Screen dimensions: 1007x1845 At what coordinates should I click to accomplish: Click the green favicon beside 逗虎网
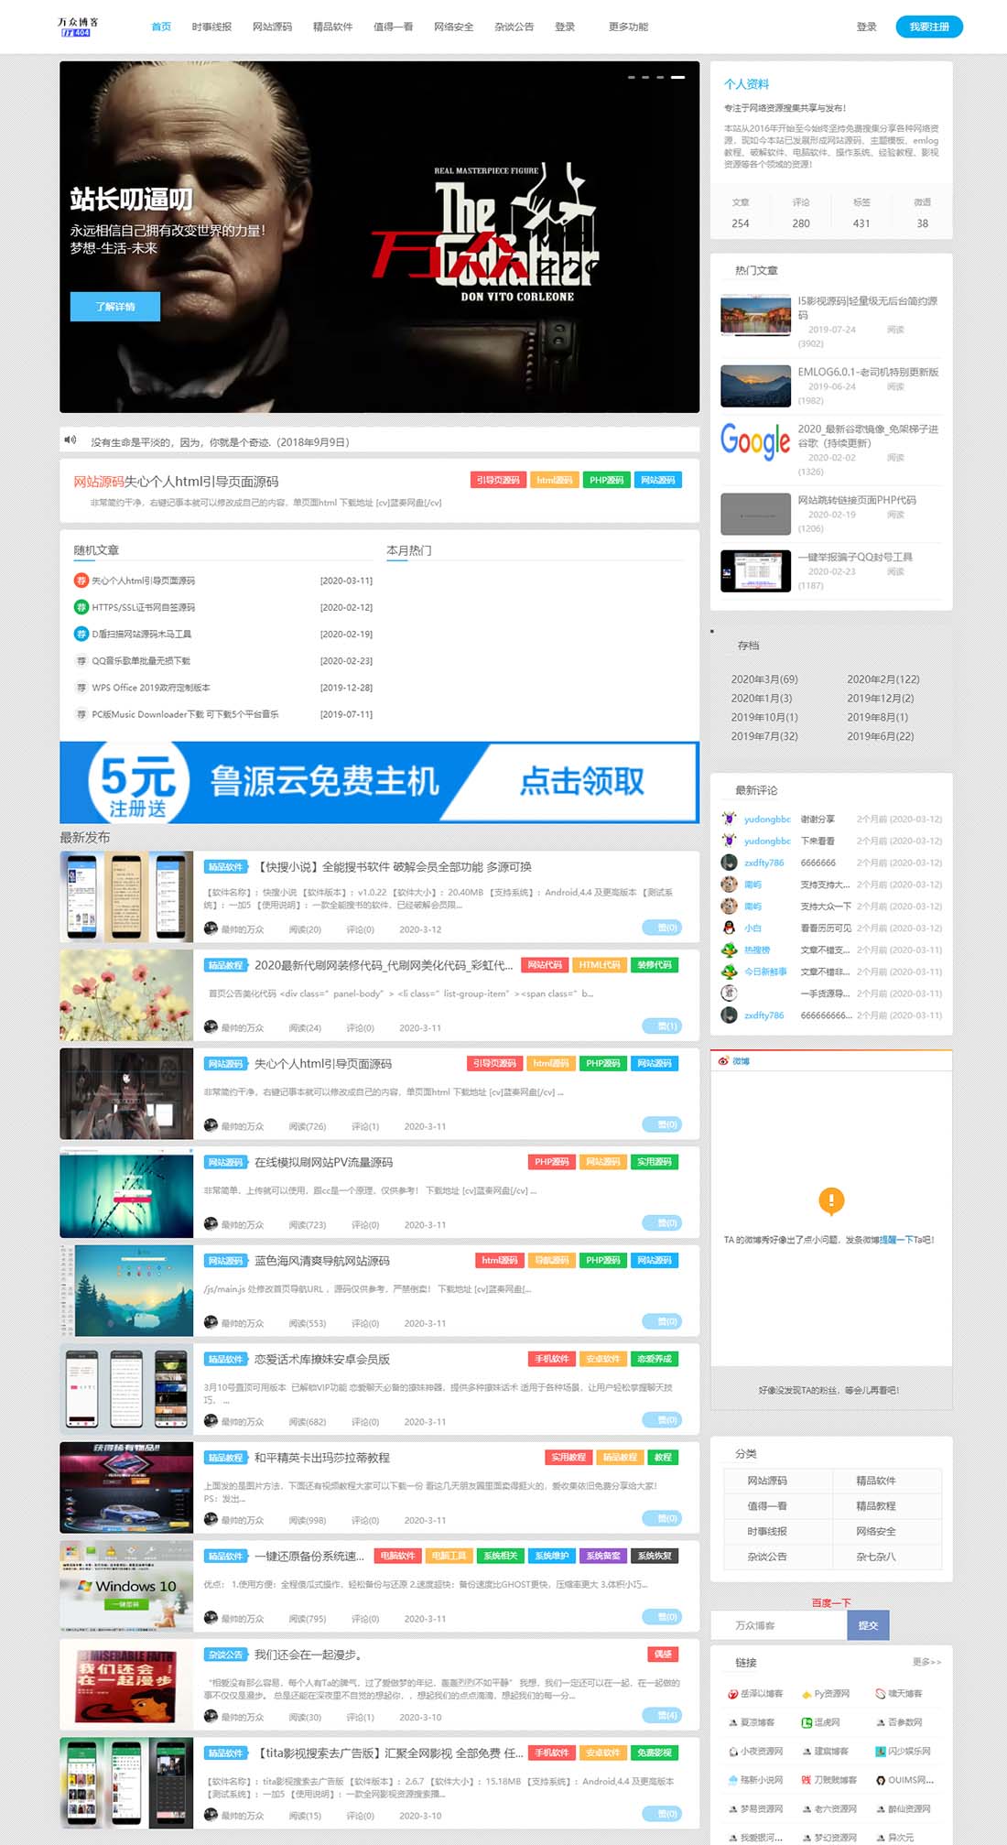[x=807, y=1722]
